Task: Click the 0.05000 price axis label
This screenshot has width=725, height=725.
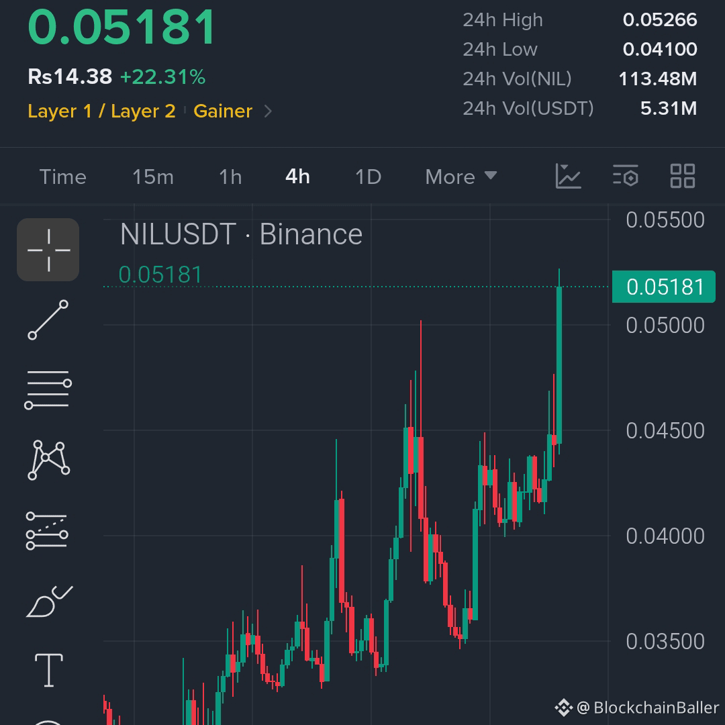Action: [665, 326]
